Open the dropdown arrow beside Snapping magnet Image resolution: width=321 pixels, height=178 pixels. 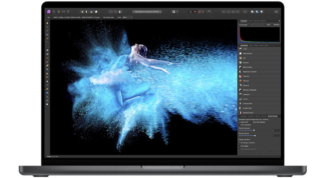(203, 12)
